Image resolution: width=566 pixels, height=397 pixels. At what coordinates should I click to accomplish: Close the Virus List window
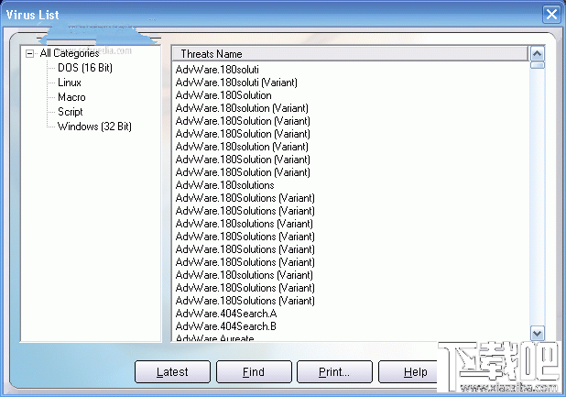[551, 15]
